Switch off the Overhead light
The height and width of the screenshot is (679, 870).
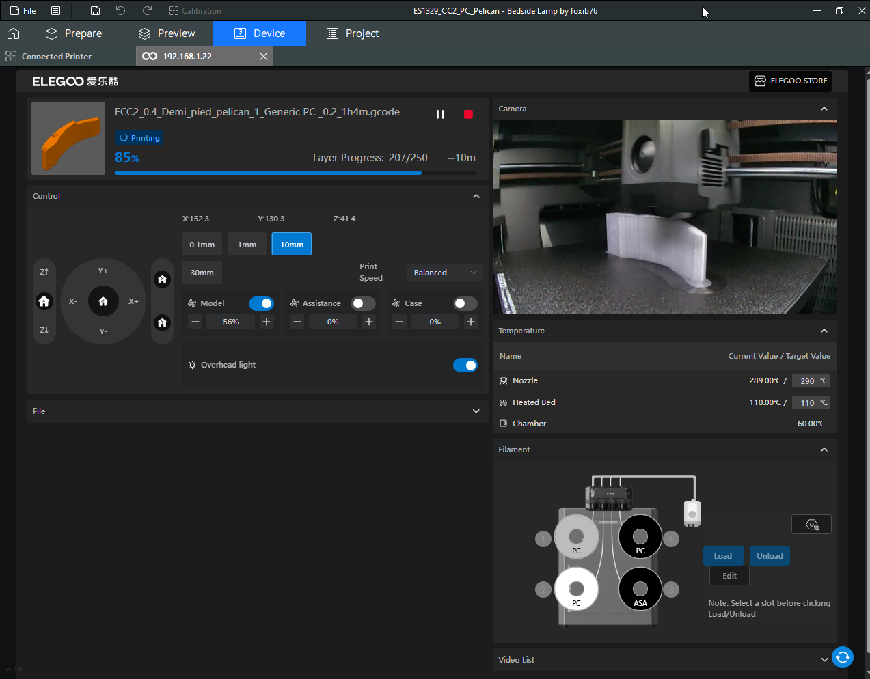coord(465,365)
